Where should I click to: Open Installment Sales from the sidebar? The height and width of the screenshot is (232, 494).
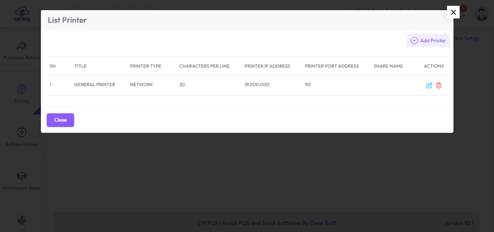(x=22, y=181)
